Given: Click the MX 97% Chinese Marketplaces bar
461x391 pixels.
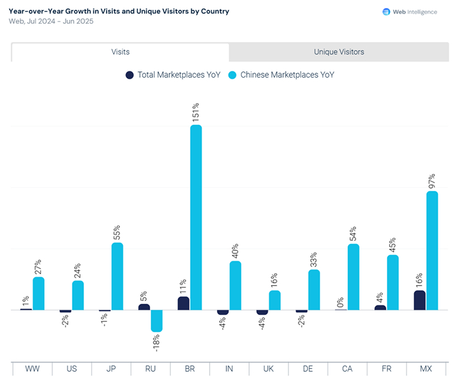Looking at the screenshot, I should (432, 250).
